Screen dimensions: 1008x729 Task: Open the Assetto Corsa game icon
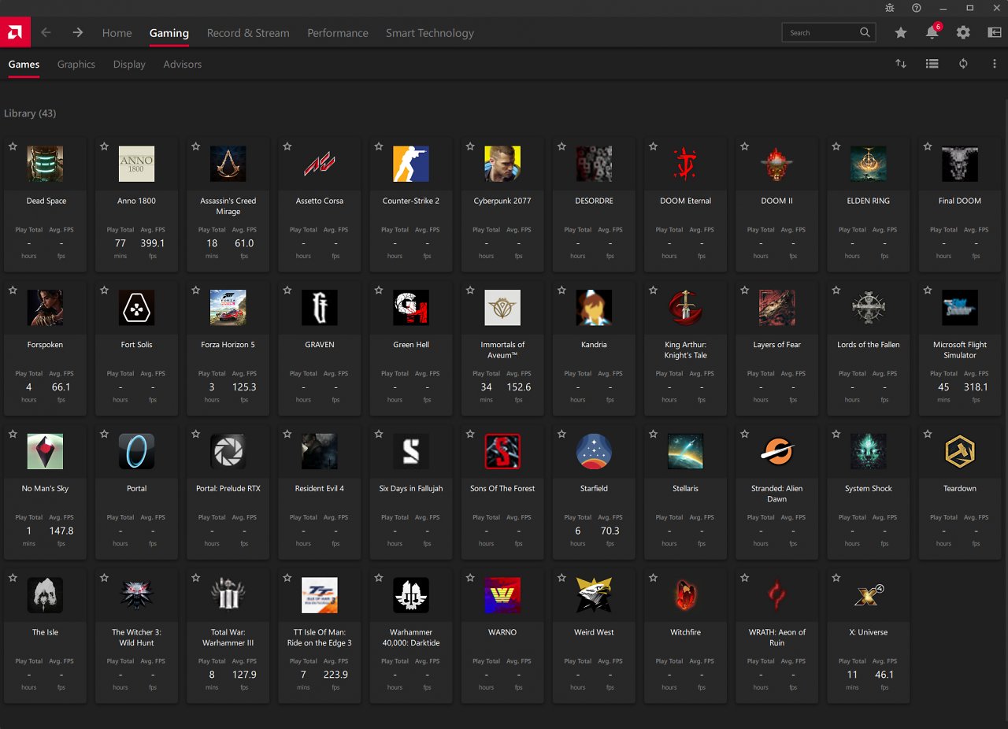320,164
